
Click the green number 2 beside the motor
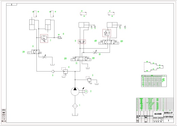click(x=91, y=91)
